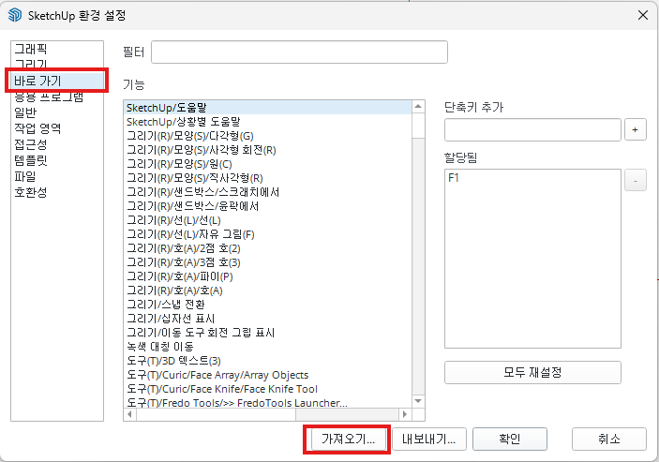Click function list scroll up arrow
The height and width of the screenshot is (462, 659).
[418, 107]
